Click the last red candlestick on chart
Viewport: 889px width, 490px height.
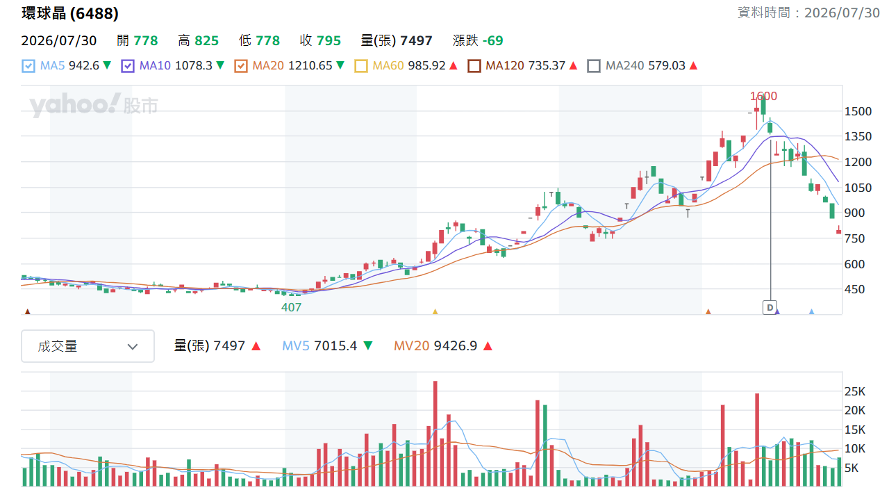839,231
